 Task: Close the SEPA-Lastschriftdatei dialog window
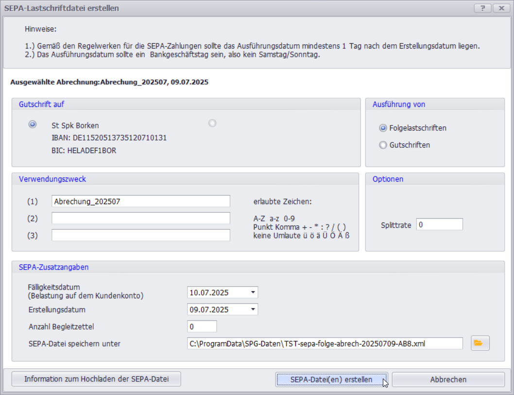[x=500, y=8]
